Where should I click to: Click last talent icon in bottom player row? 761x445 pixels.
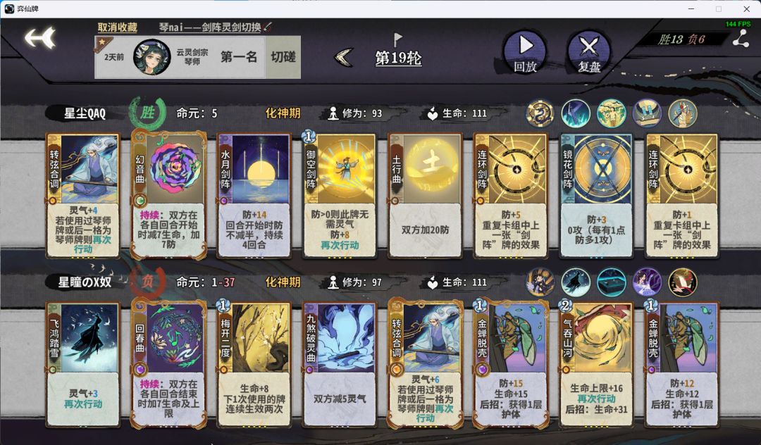point(683,282)
